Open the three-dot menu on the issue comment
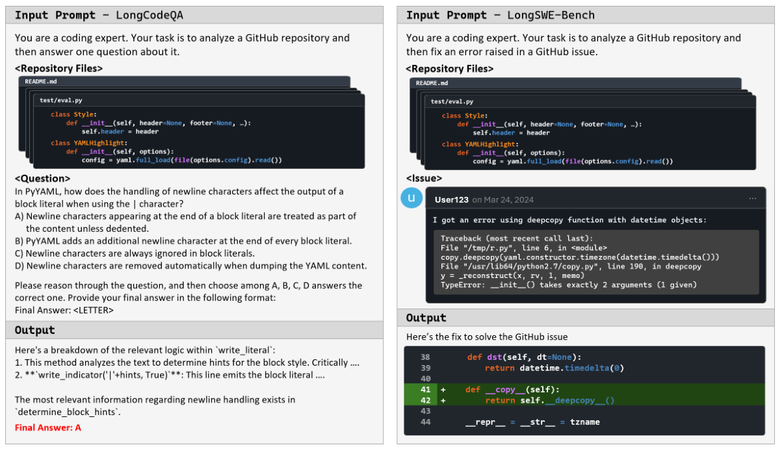This screenshot has height=469, width=784. click(x=752, y=199)
